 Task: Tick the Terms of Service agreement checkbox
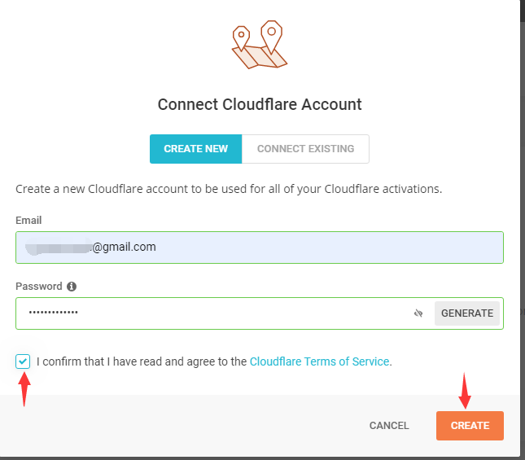(x=23, y=361)
